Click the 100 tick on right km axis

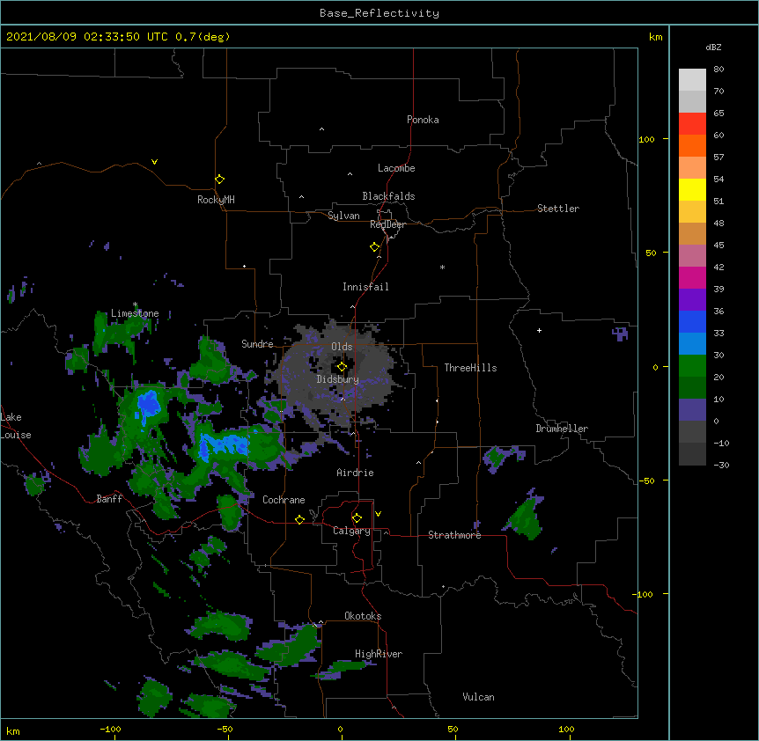click(646, 139)
